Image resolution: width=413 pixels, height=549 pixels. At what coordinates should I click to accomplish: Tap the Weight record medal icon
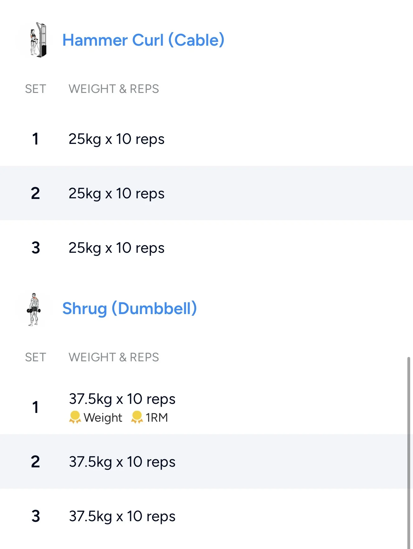(75, 417)
